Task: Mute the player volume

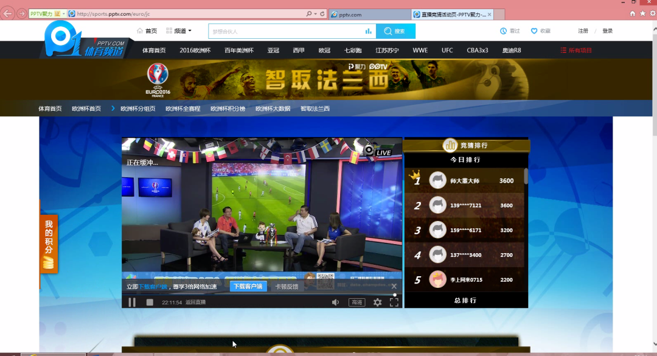Action: click(x=336, y=302)
